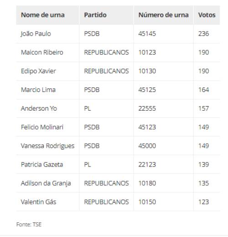Screen dimensions: 228x237
Task: Click the Edipo Xavier row name
Action: tap(38, 71)
